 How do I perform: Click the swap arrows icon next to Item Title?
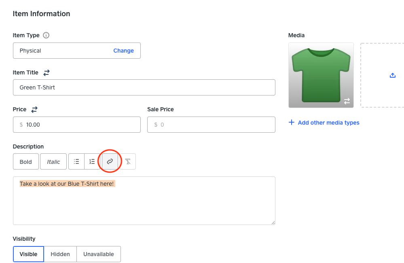(47, 73)
